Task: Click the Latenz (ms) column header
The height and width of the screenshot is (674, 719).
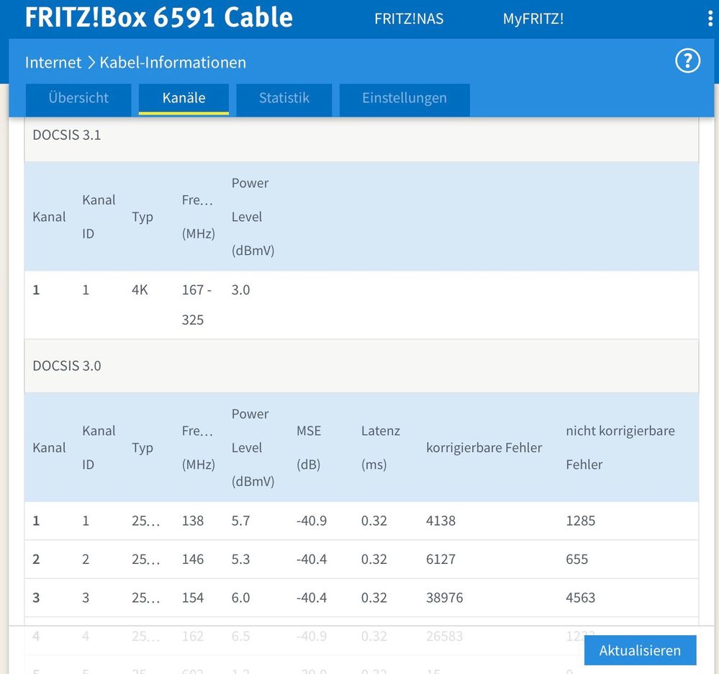Action: [381, 447]
